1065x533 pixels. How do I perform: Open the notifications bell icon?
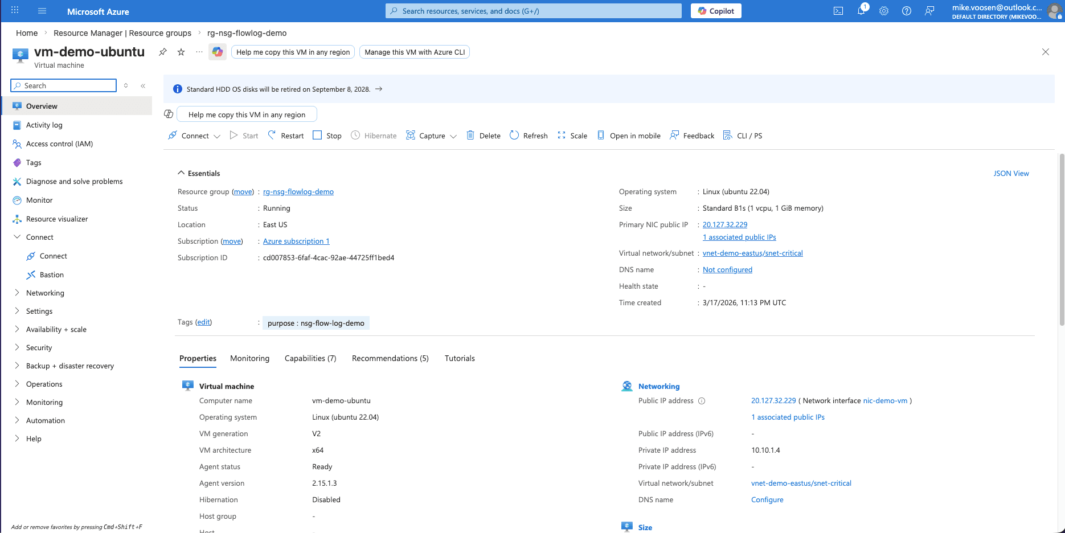click(861, 11)
